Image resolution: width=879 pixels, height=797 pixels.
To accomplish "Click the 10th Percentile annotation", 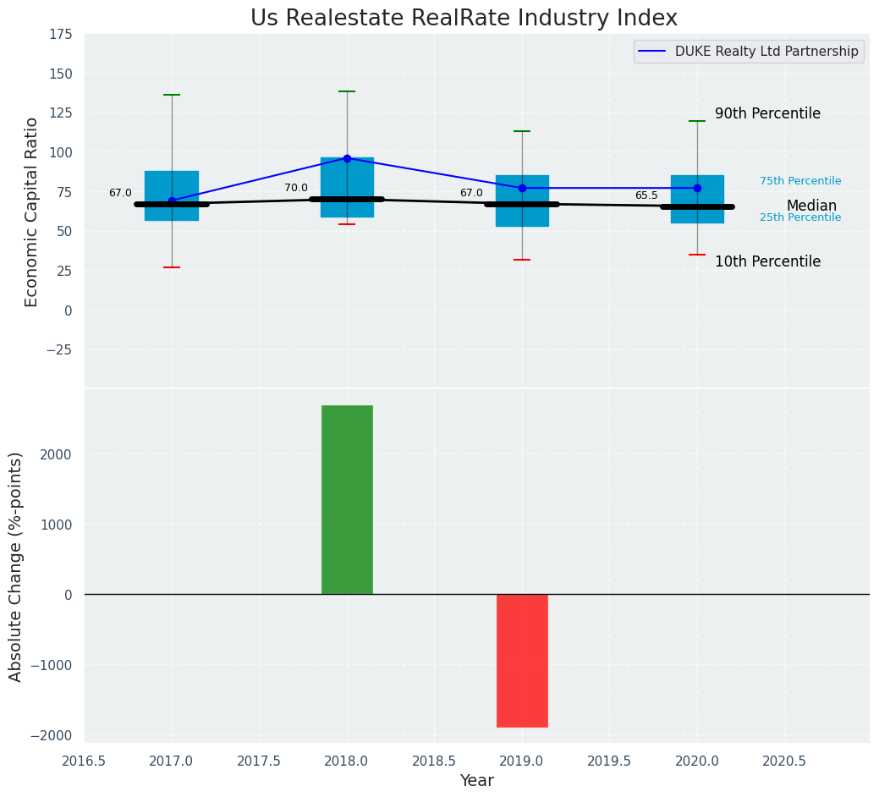I will click(x=767, y=262).
